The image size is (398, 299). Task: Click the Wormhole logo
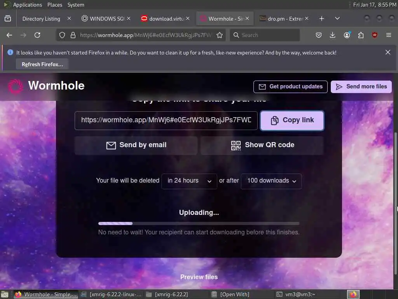tap(46, 86)
